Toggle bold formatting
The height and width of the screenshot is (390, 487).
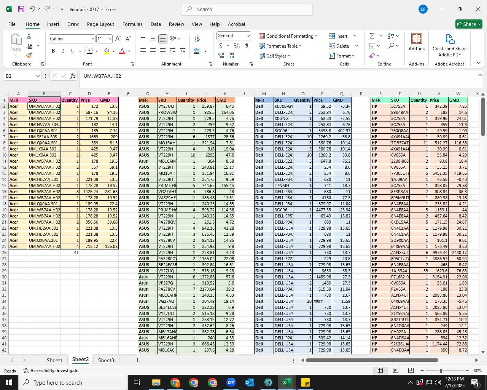pyautogui.click(x=53, y=51)
